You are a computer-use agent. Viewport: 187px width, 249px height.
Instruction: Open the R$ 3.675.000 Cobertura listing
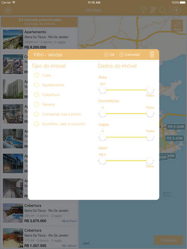(x=39, y=213)
